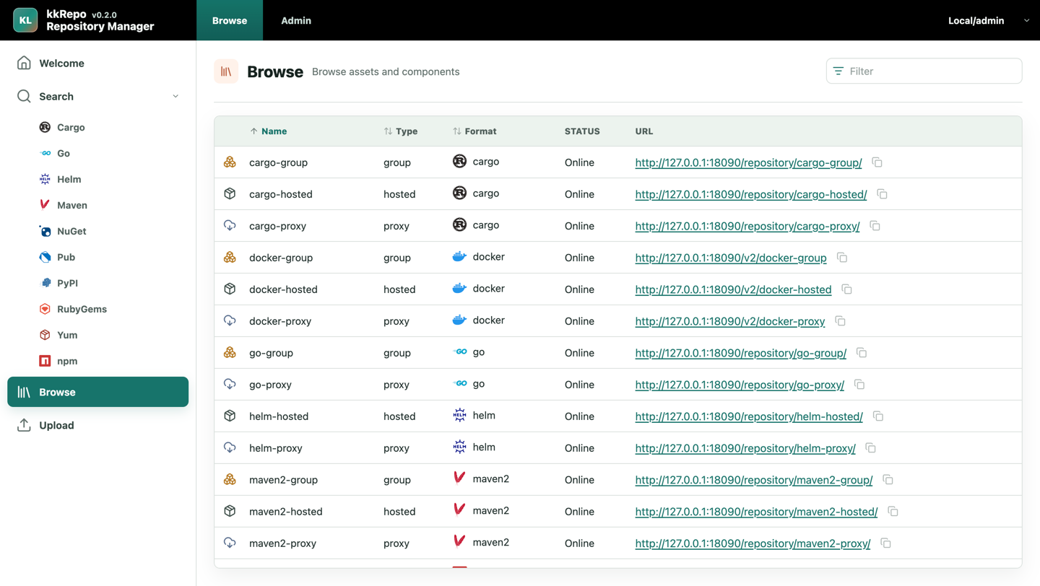Select the helm-proxy row name
1040x586 pixels.
tap(276, 448)
